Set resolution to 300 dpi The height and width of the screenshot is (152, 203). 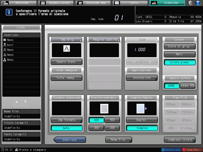[x=96, y=128]
